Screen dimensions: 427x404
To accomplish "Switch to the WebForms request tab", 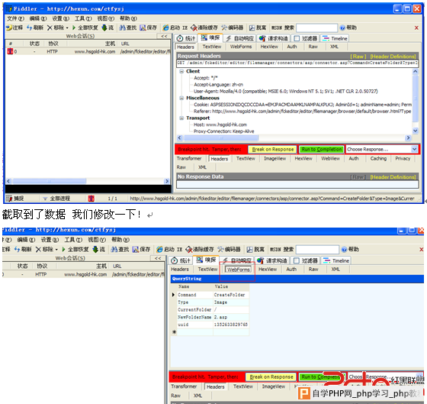I will 241,47.
